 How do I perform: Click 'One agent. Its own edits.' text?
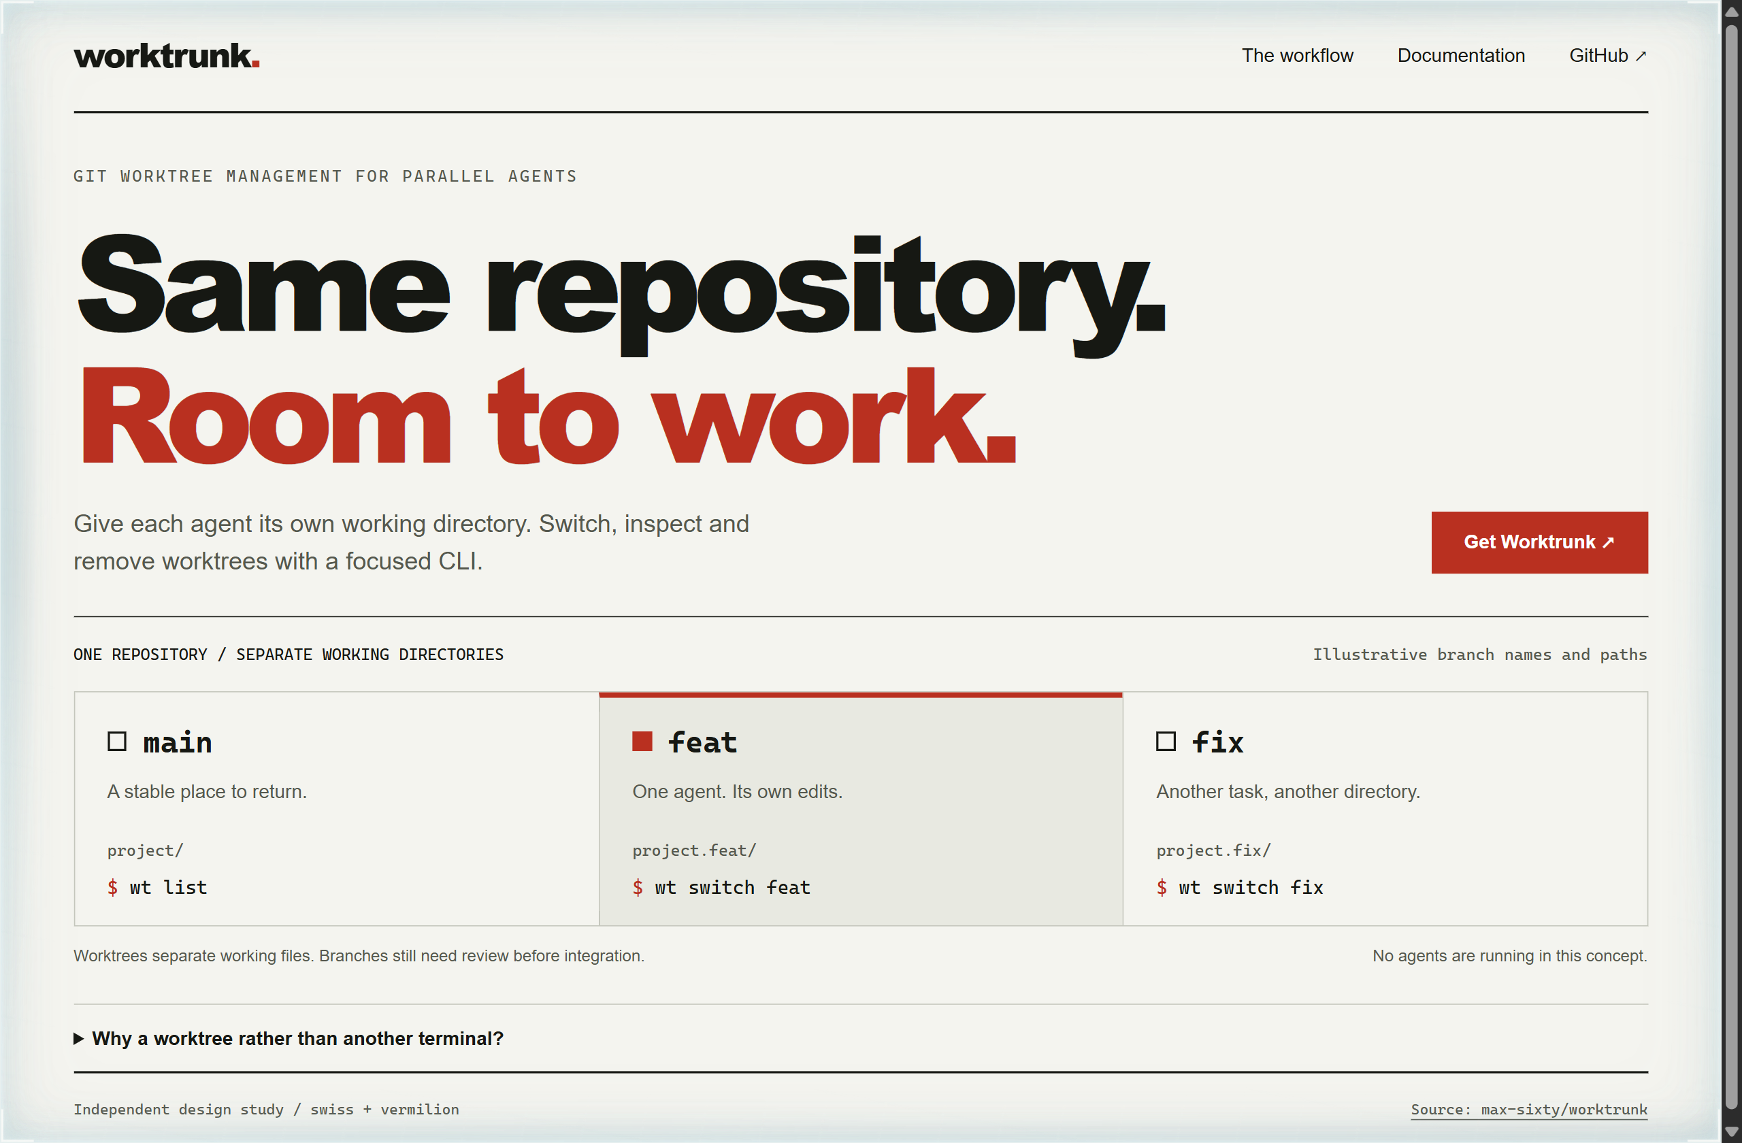[738, 792]
